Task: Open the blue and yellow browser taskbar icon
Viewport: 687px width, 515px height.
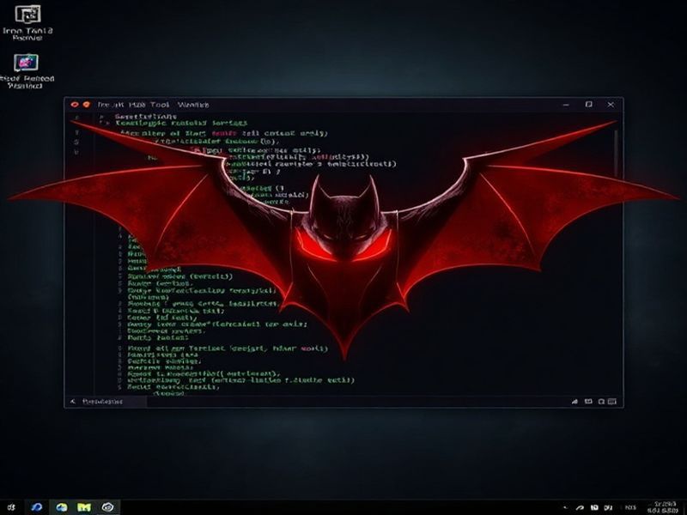Action: tap(61, 507)
